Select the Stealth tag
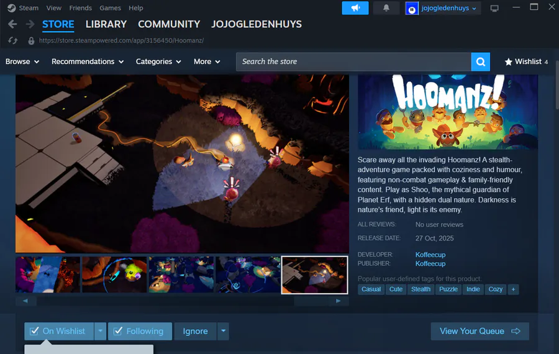559x354 pixels. [x=420, y=289]
